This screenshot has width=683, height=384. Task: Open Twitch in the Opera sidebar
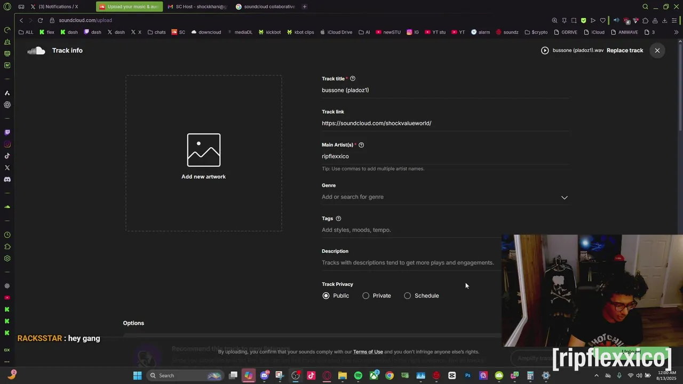[x=7, y=132]
